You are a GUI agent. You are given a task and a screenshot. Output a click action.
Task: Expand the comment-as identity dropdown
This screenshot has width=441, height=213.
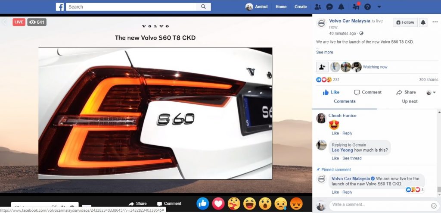point(431,92)
